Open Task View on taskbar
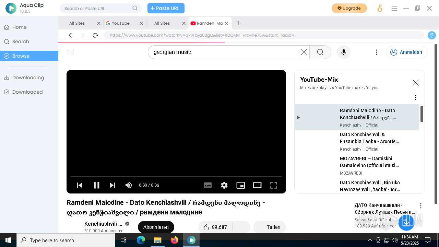This screenshot has height=247, width=439. point(123,240)
